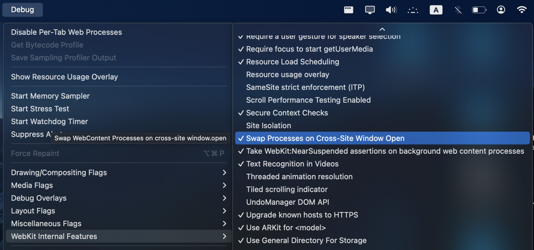Disable Text Recognition in Videos
Image resolution: width=534 pixels, height=250 pixels.
(x=292, y=164)
